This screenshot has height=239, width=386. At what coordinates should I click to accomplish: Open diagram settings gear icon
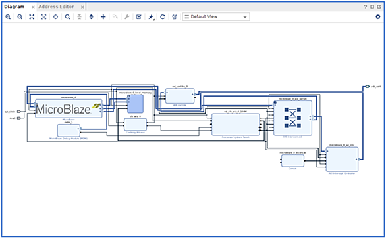(x=378, y=17)
